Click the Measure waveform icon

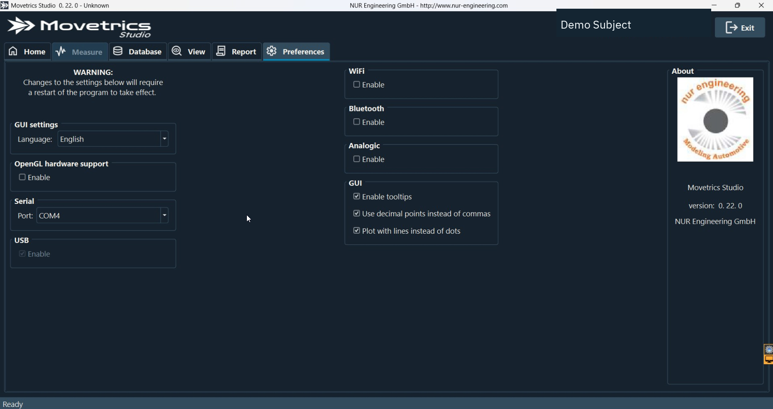click(61, 51)
